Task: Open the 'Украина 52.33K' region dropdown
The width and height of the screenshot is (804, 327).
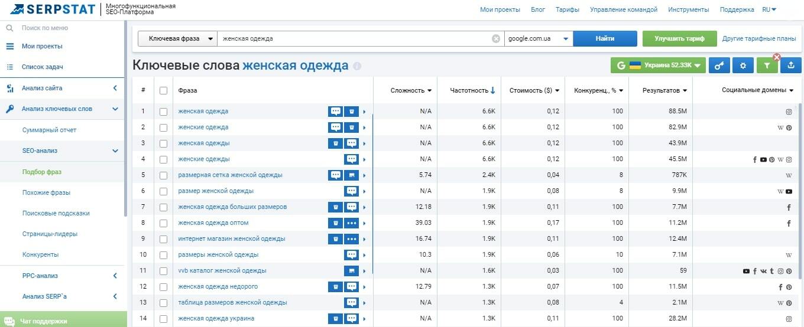Action: tap(659, 66)
